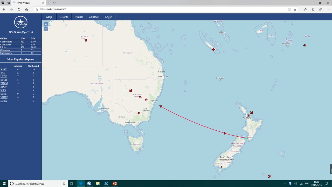
Task: Open Task View on taskbar
Action: pyautogui.click(x=72, y=183)
